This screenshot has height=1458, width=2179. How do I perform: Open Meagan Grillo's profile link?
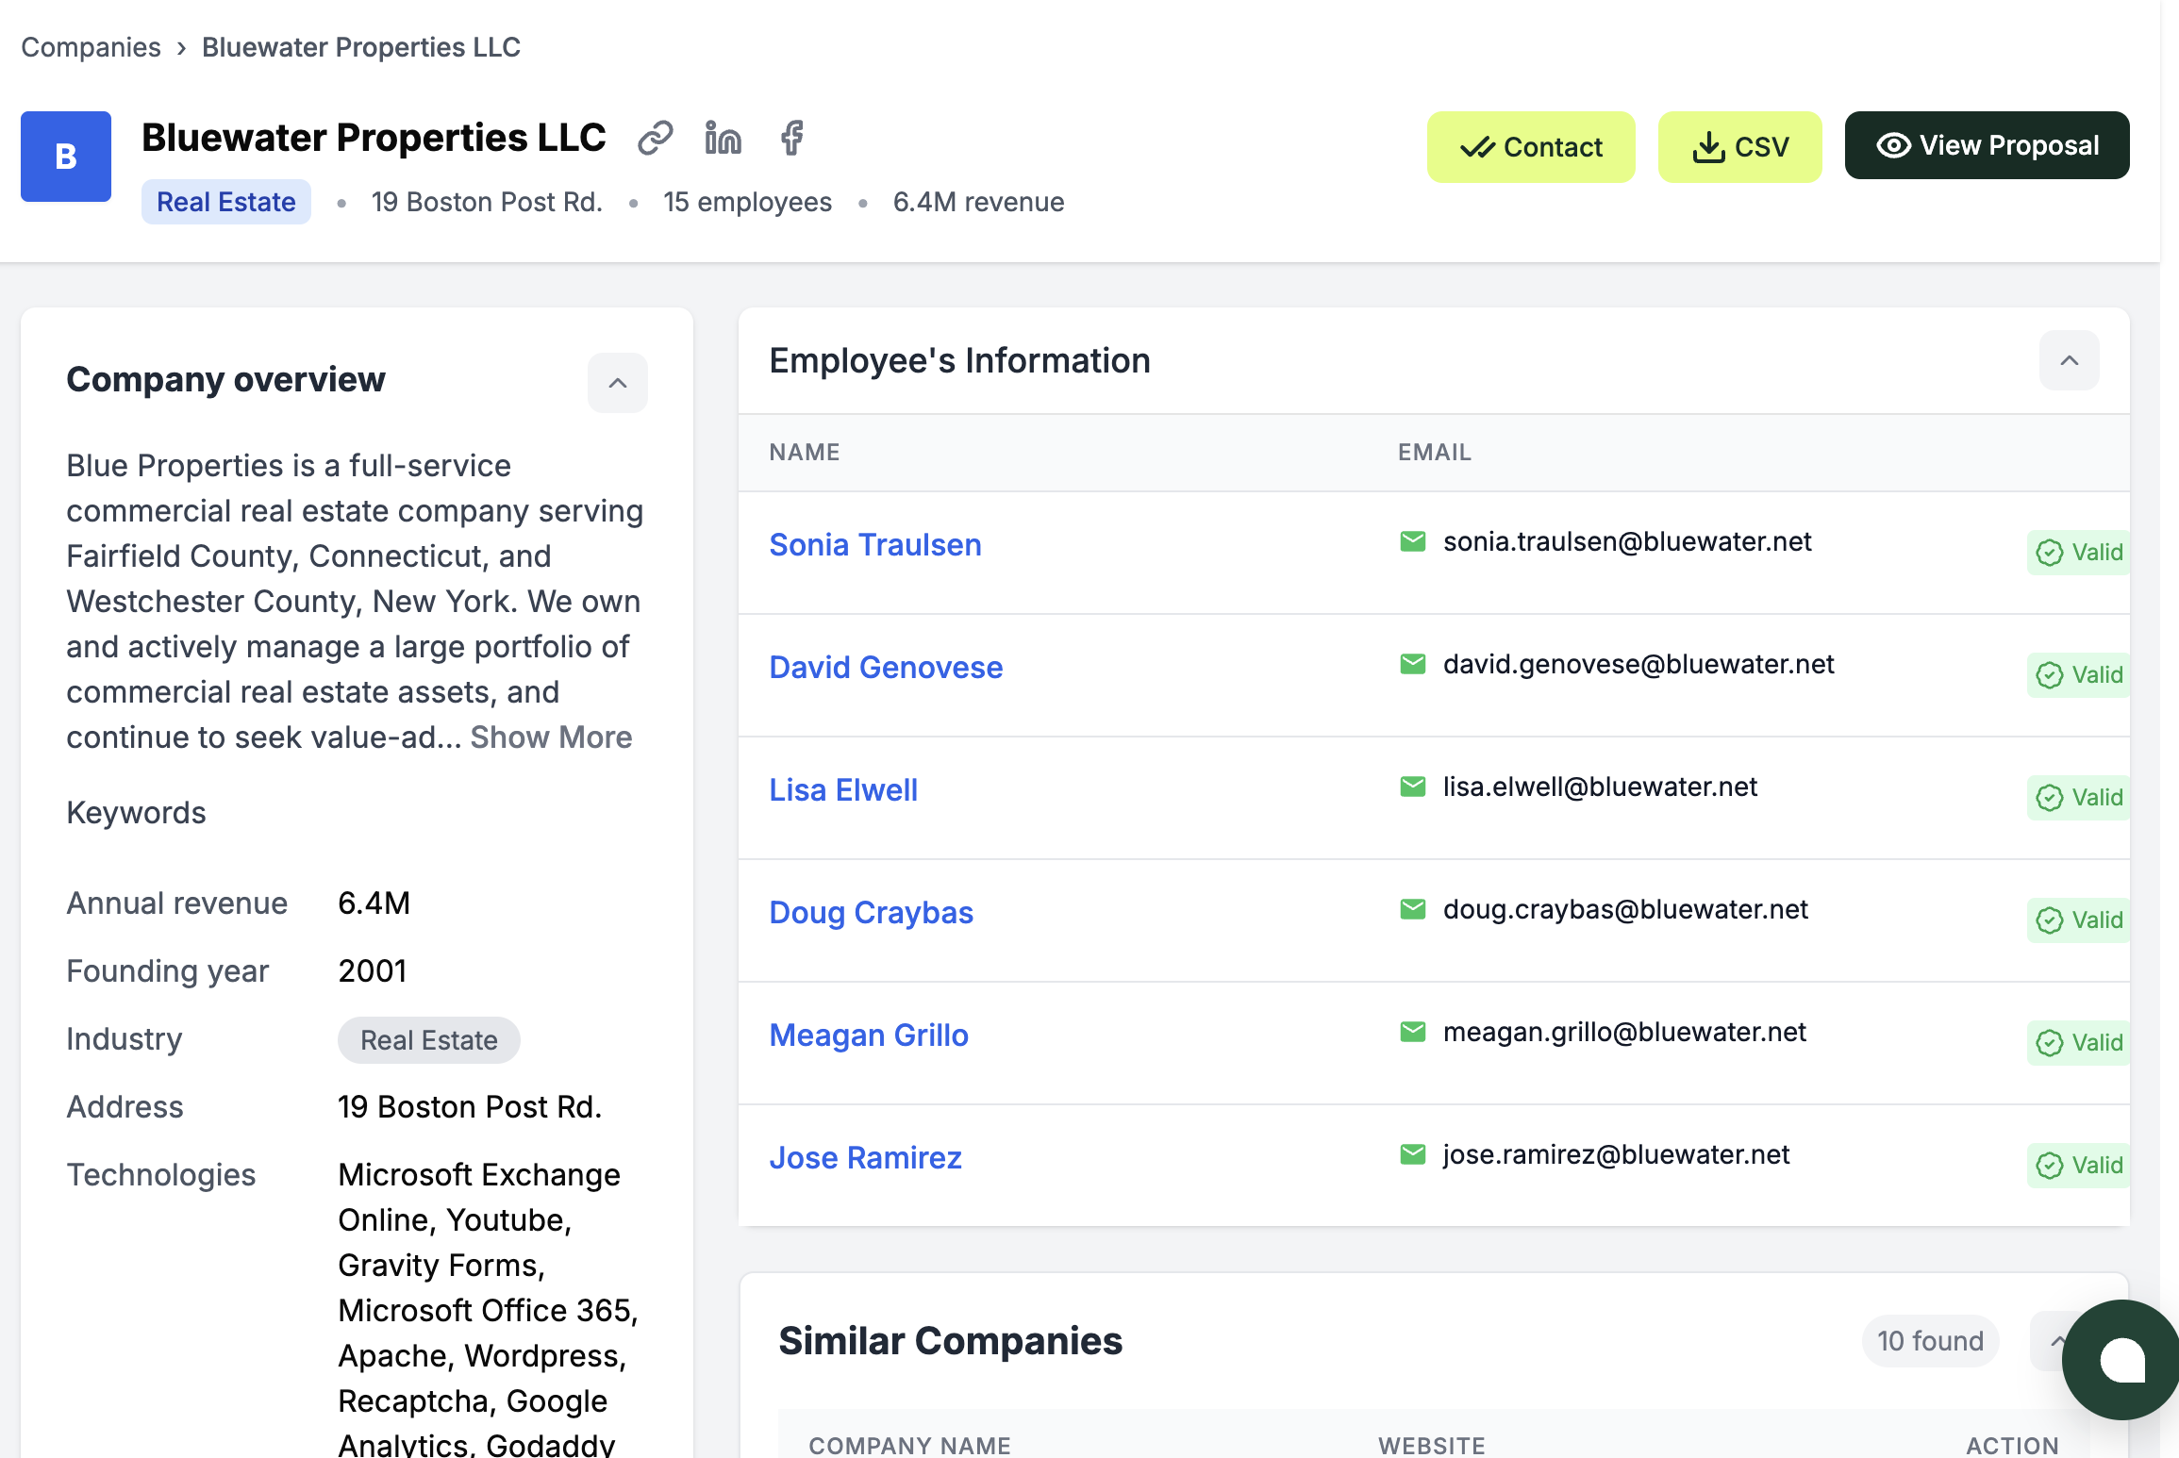[869, 1035]
